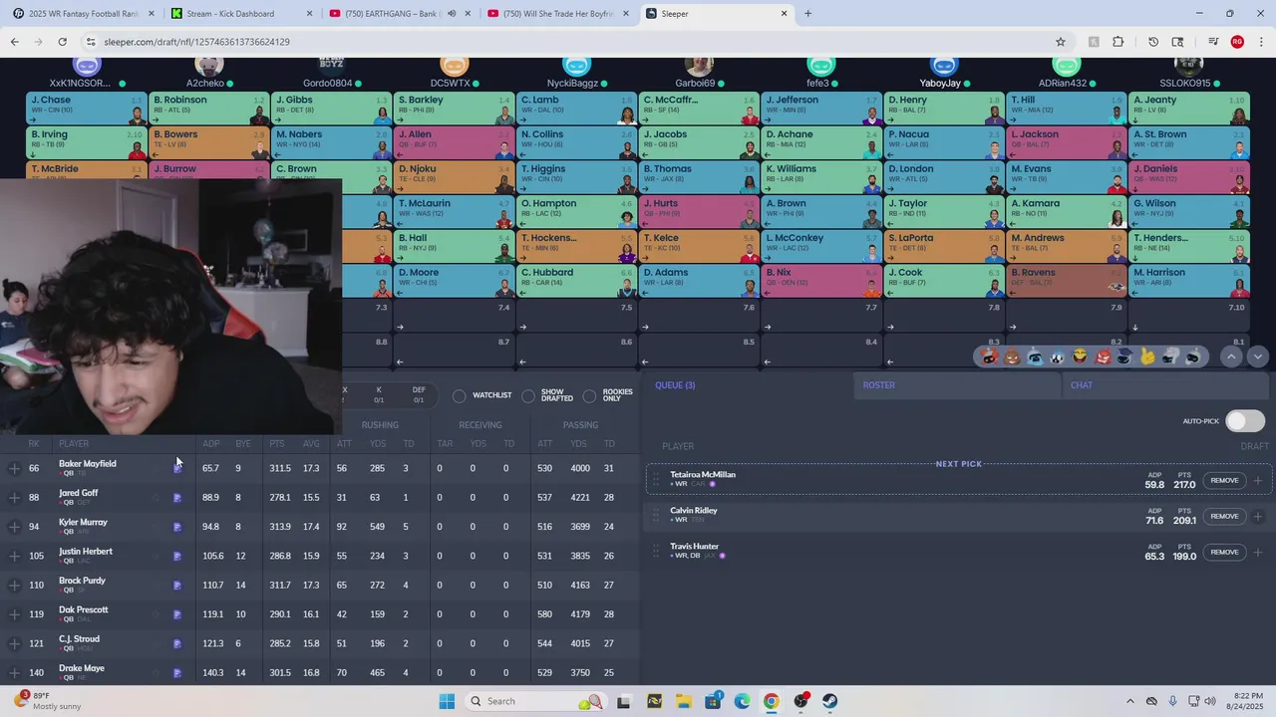
Task: Enable the Watchlist filter
Action: click(x=459, y=396)
